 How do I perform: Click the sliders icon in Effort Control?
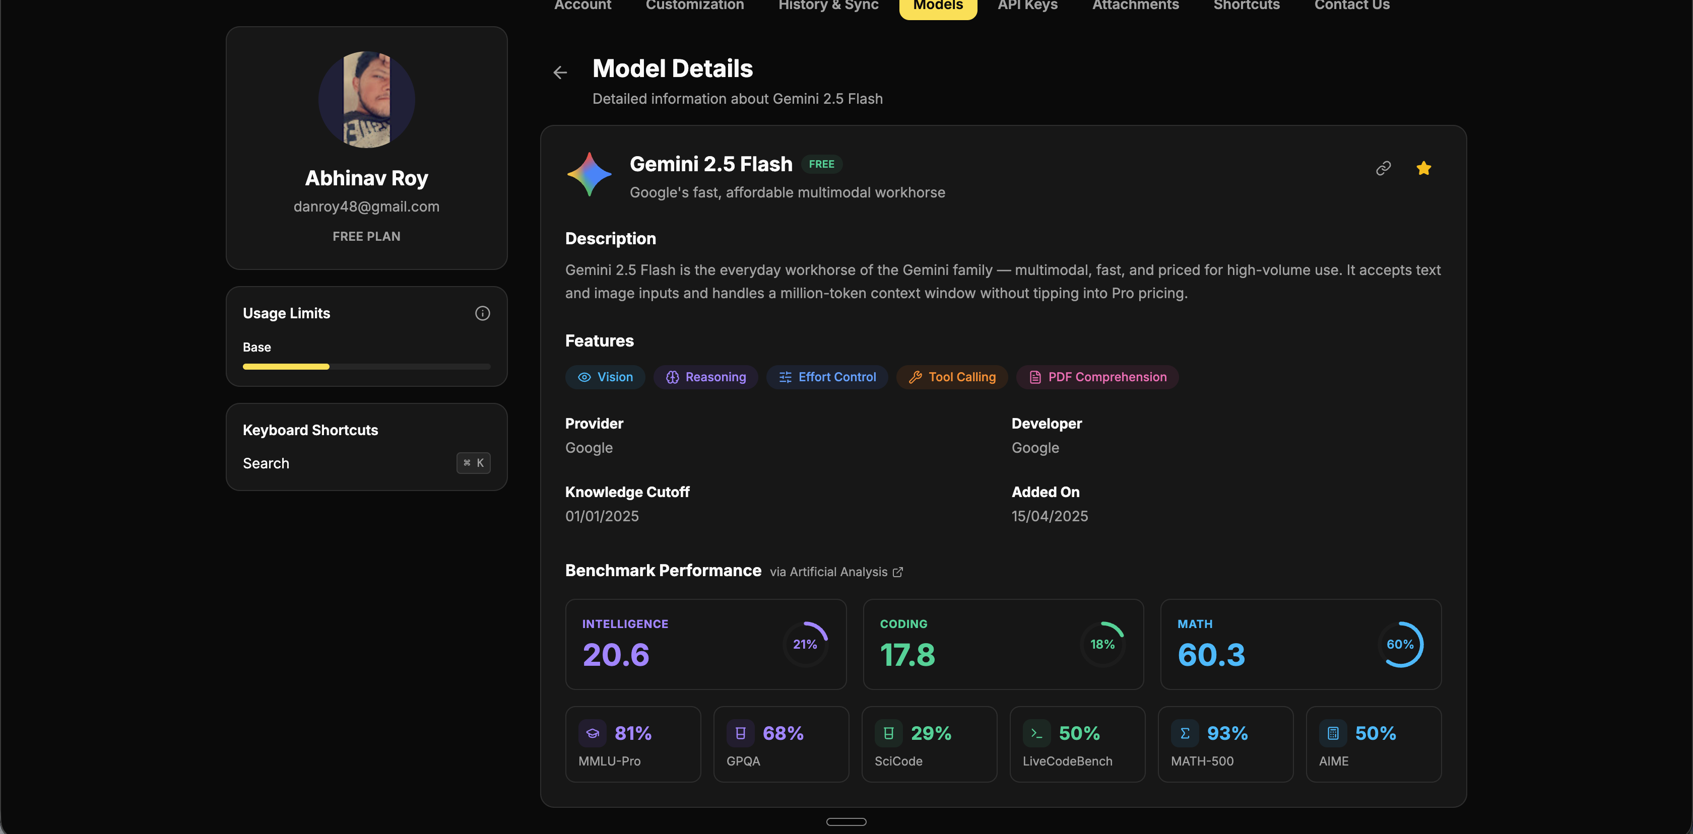point(786,377)
